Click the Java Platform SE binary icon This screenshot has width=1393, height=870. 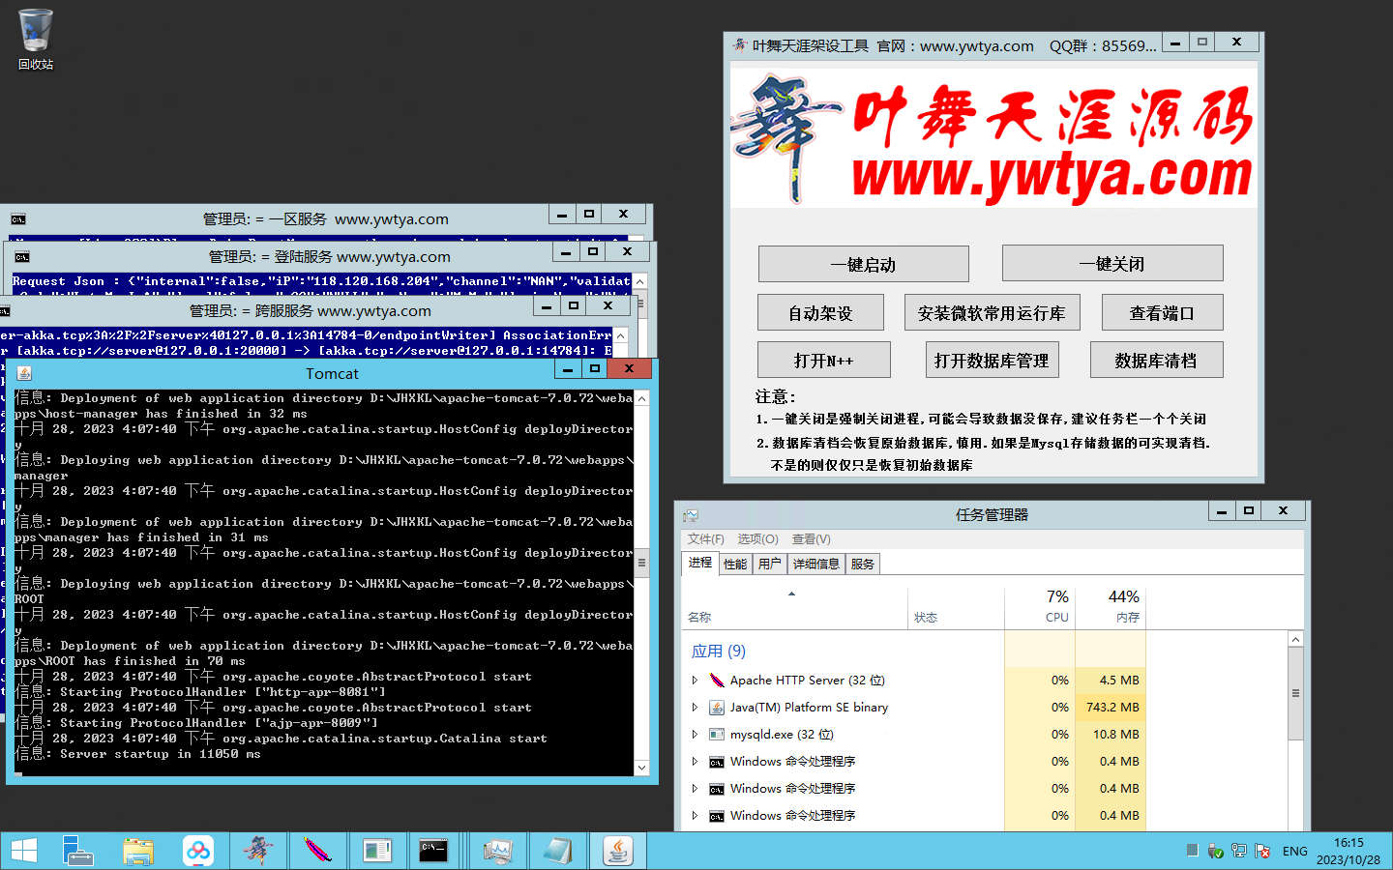(717, 708)
